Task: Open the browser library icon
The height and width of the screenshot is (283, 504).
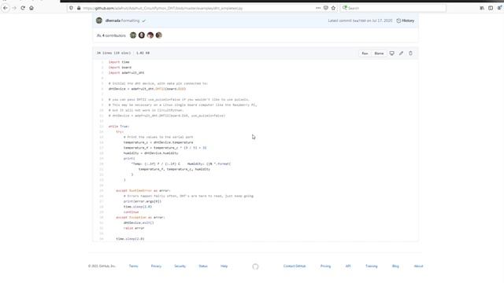Action: (482, 8)
